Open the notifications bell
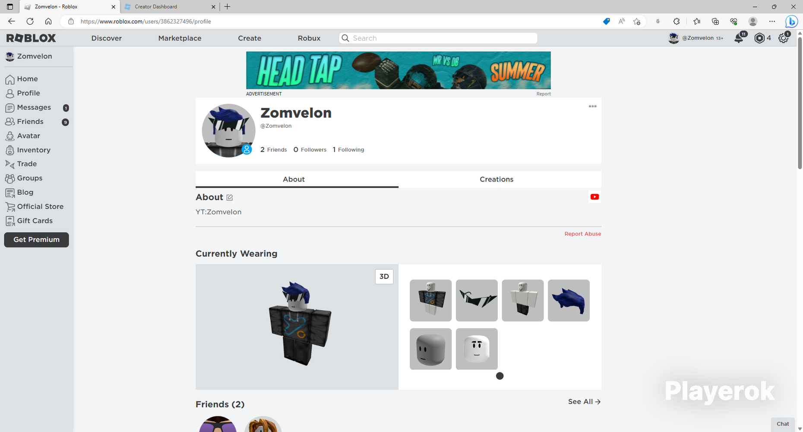 click(x=739, y=38)
